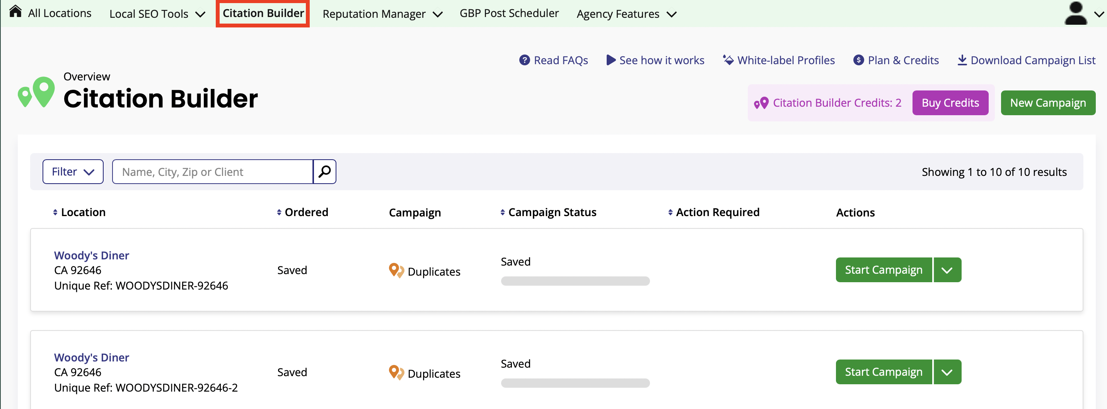The image size is (1107, 409).
Task: Toggle sorting on the Ordered column
Action: (x=279, y=211)
